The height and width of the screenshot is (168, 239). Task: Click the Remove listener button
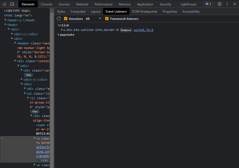pyautogui.click(x=126, y=30)
